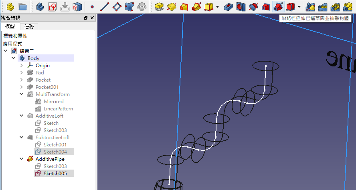Expand the Origin node

[22, 66]
